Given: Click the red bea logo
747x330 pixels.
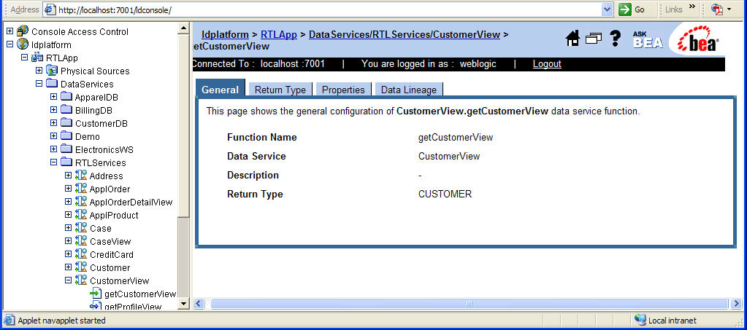Looking at the screenshot, I should coord(698,39).
